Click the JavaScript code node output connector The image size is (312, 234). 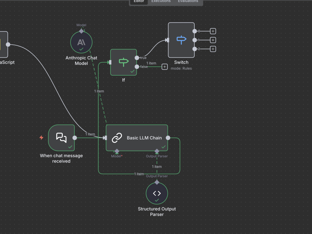[8, 45]
